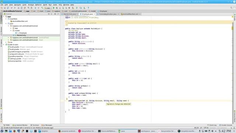Select local.properties file
The height and width of the screenshot is (133, 236).
(x=15, y=61)
